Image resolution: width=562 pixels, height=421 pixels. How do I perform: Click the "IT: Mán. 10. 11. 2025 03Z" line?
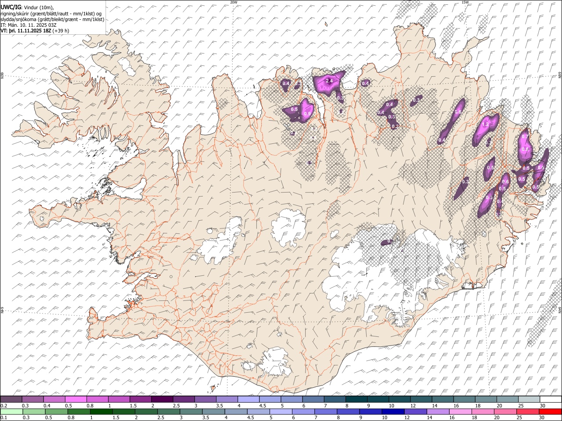29,25
